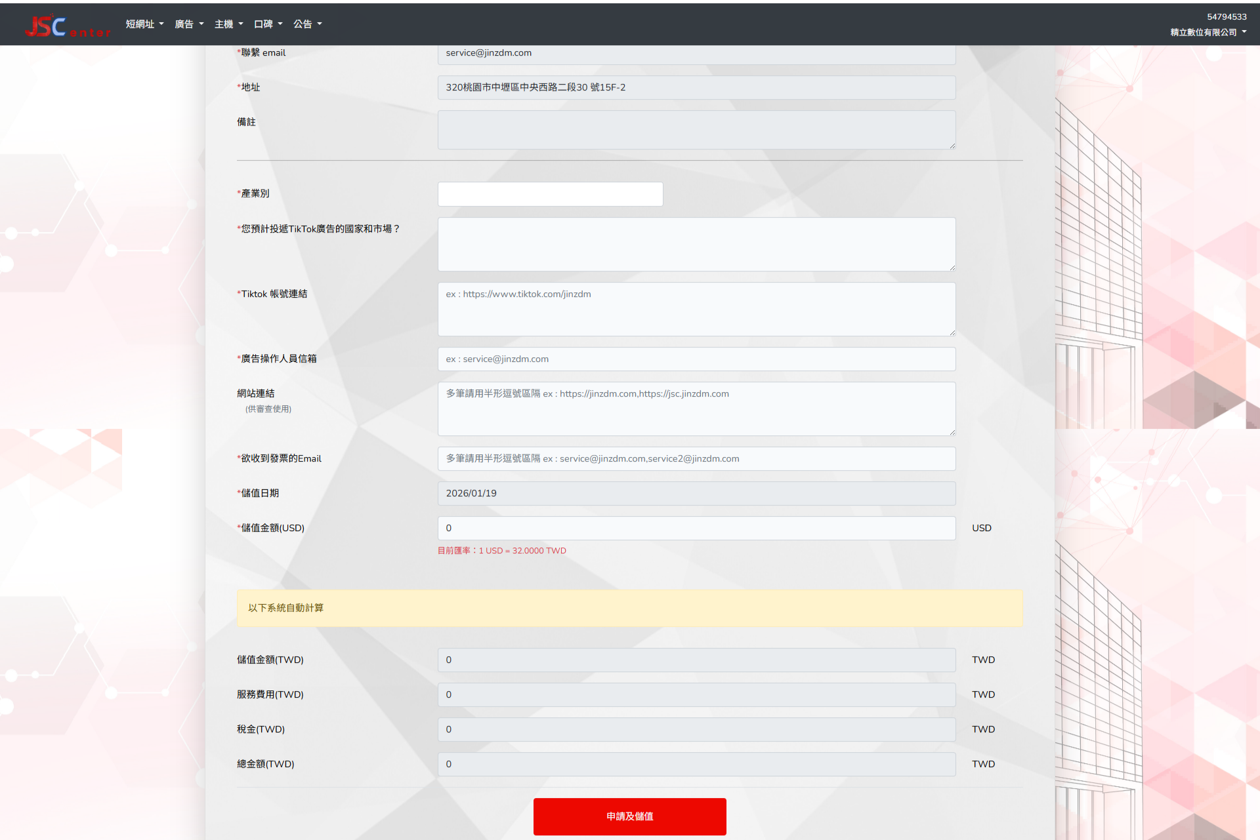Click the 產業別 input field
Viewport: 1260px width, 840px height.
[550, 194]
